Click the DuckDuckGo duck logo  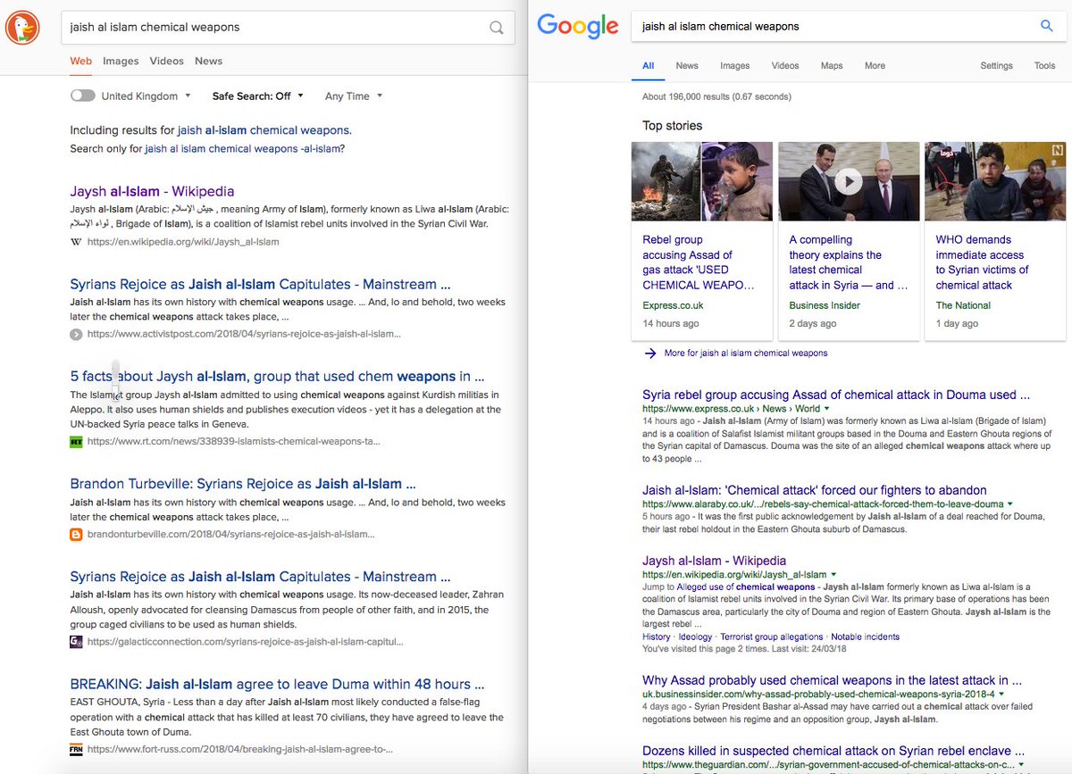point(23,27)
